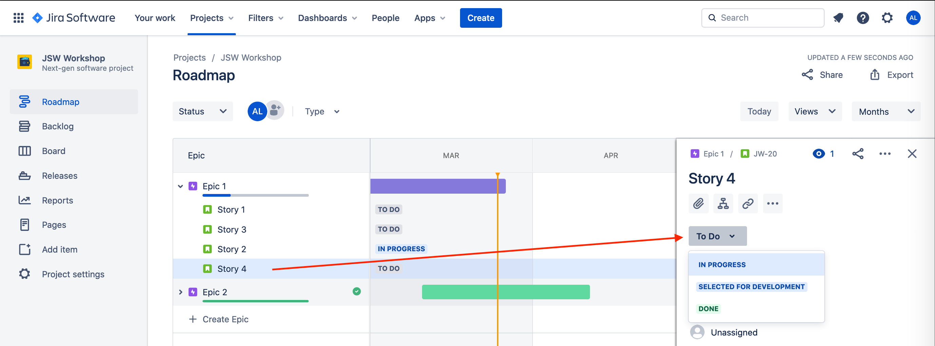Set the status to DONE

pos(757,309)
